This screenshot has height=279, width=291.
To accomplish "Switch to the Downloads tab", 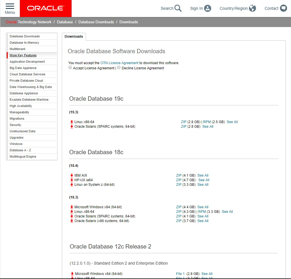I will (74, 37).
